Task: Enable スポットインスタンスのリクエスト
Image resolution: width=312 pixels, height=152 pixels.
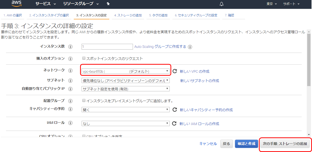Action: [84, 58]
